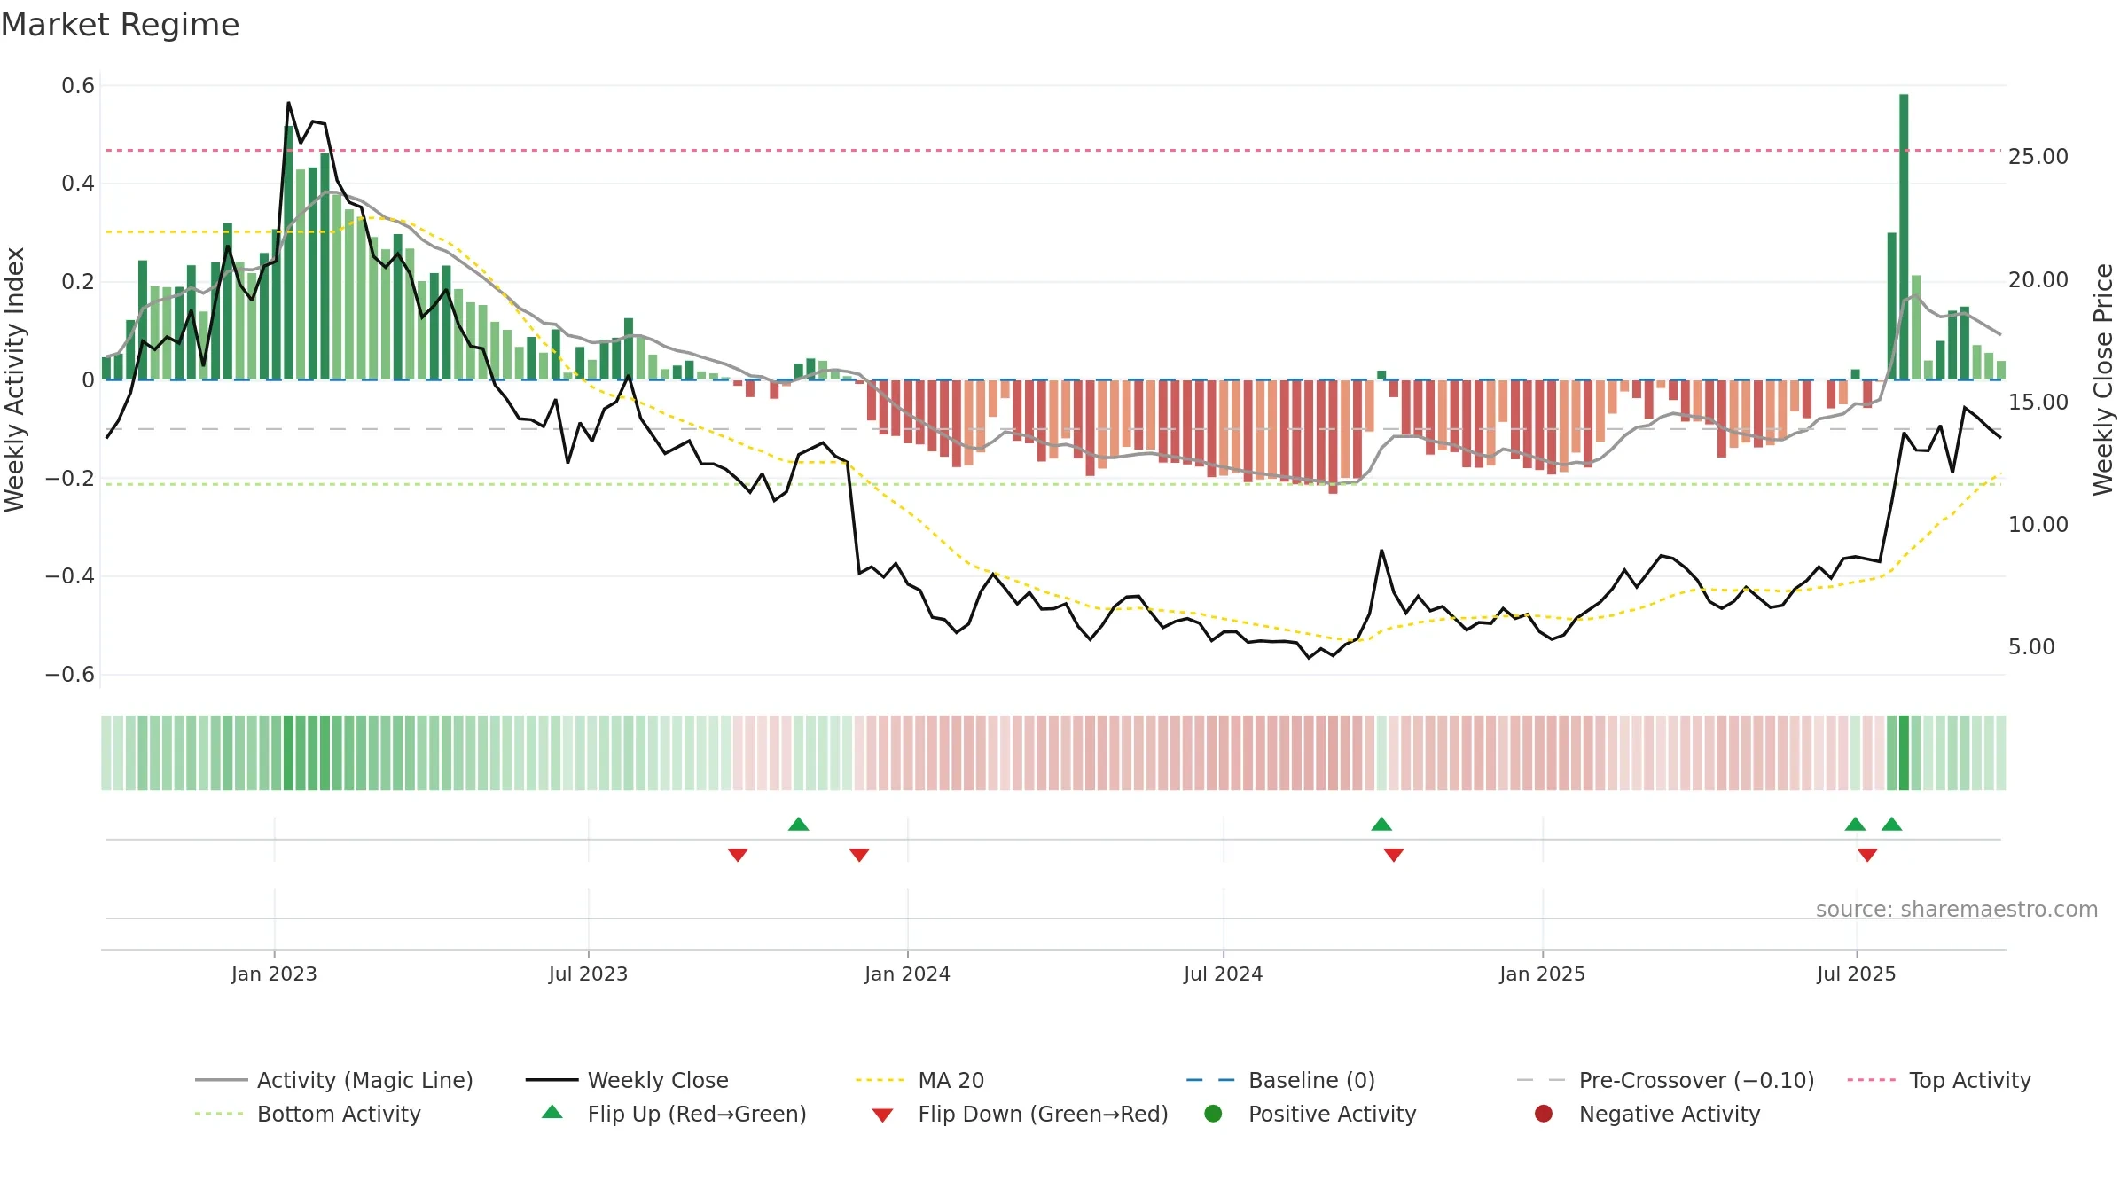Click the 15.00 price axis label

point(2038,403)
